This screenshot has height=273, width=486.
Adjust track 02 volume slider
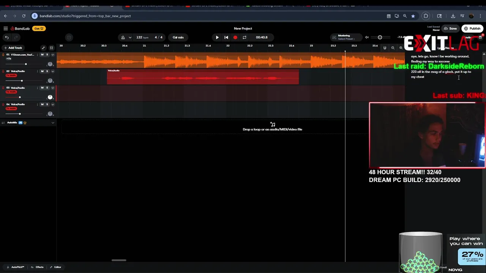[22, 81]
